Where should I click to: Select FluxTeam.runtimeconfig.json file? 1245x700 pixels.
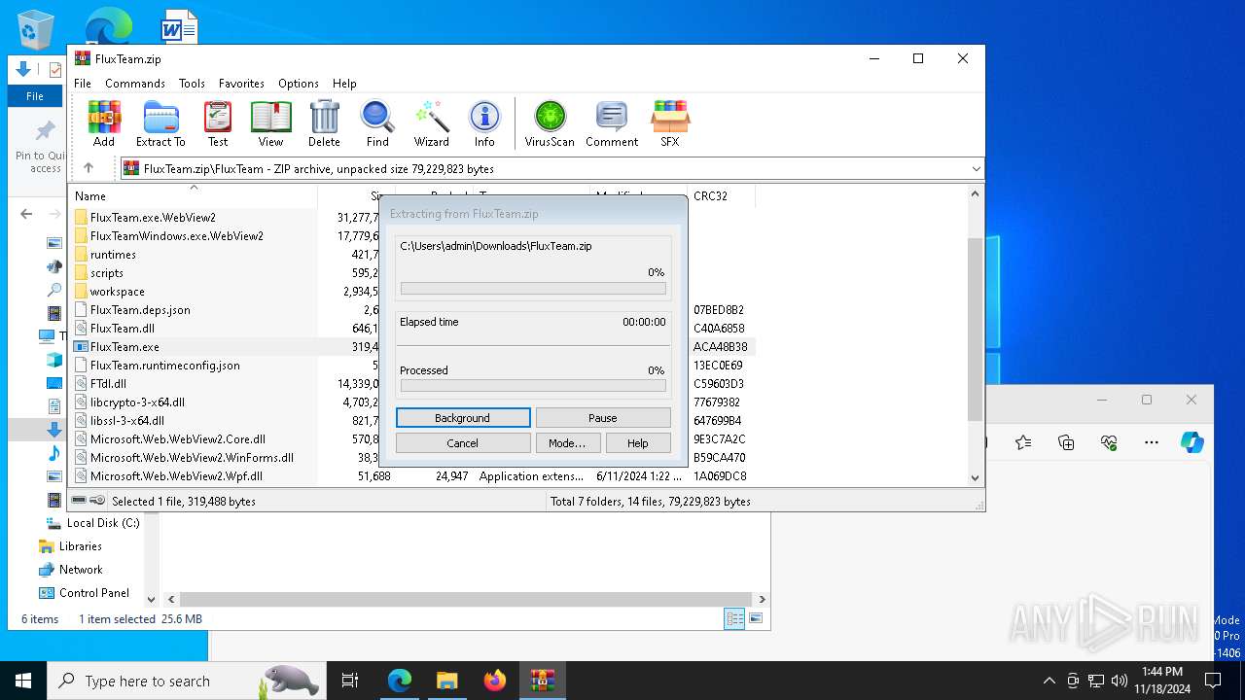coord(164,366)
